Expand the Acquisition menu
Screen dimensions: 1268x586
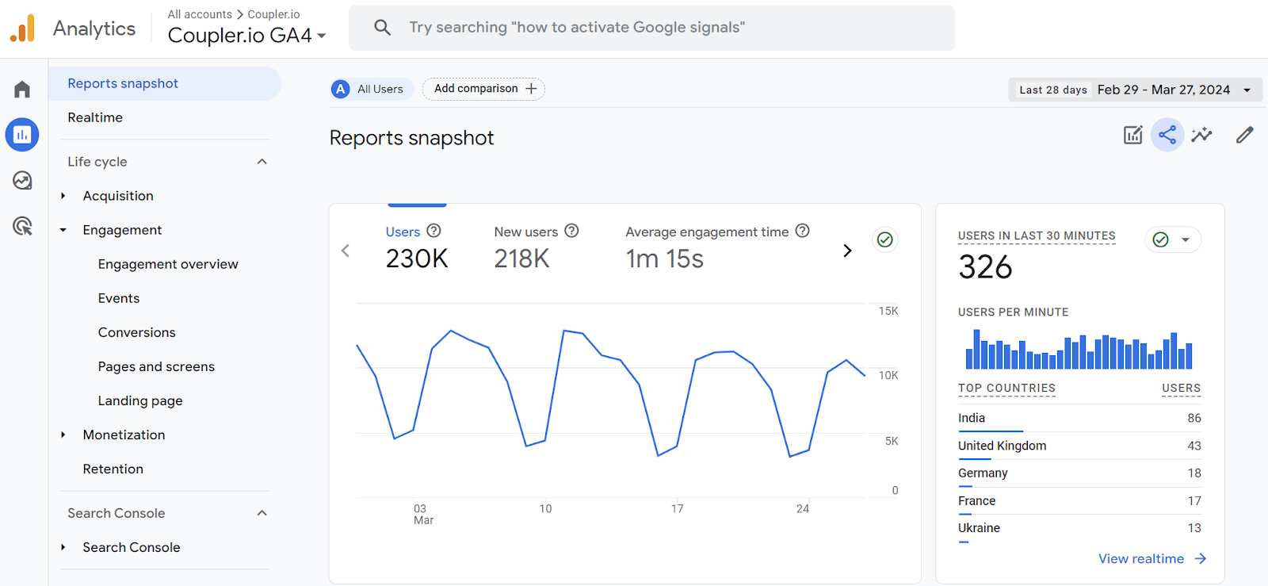pos(63,196)
